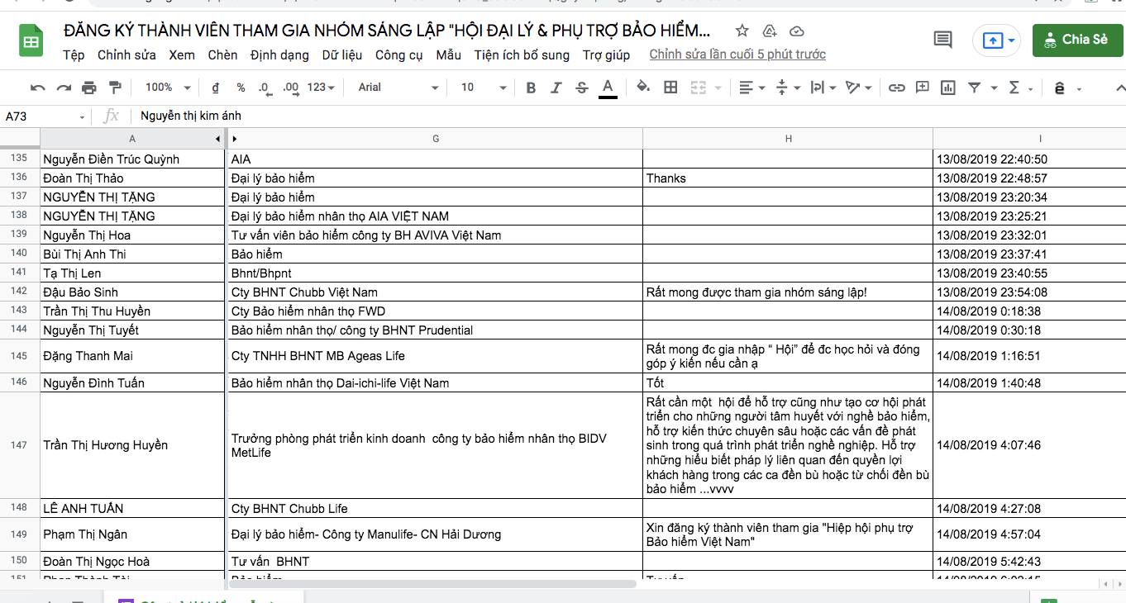
Task: Open text rotation dropdown
Action: click(x=859, y=88)
